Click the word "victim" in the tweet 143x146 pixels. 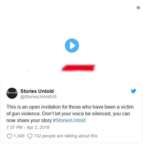(x=127, y=107)
